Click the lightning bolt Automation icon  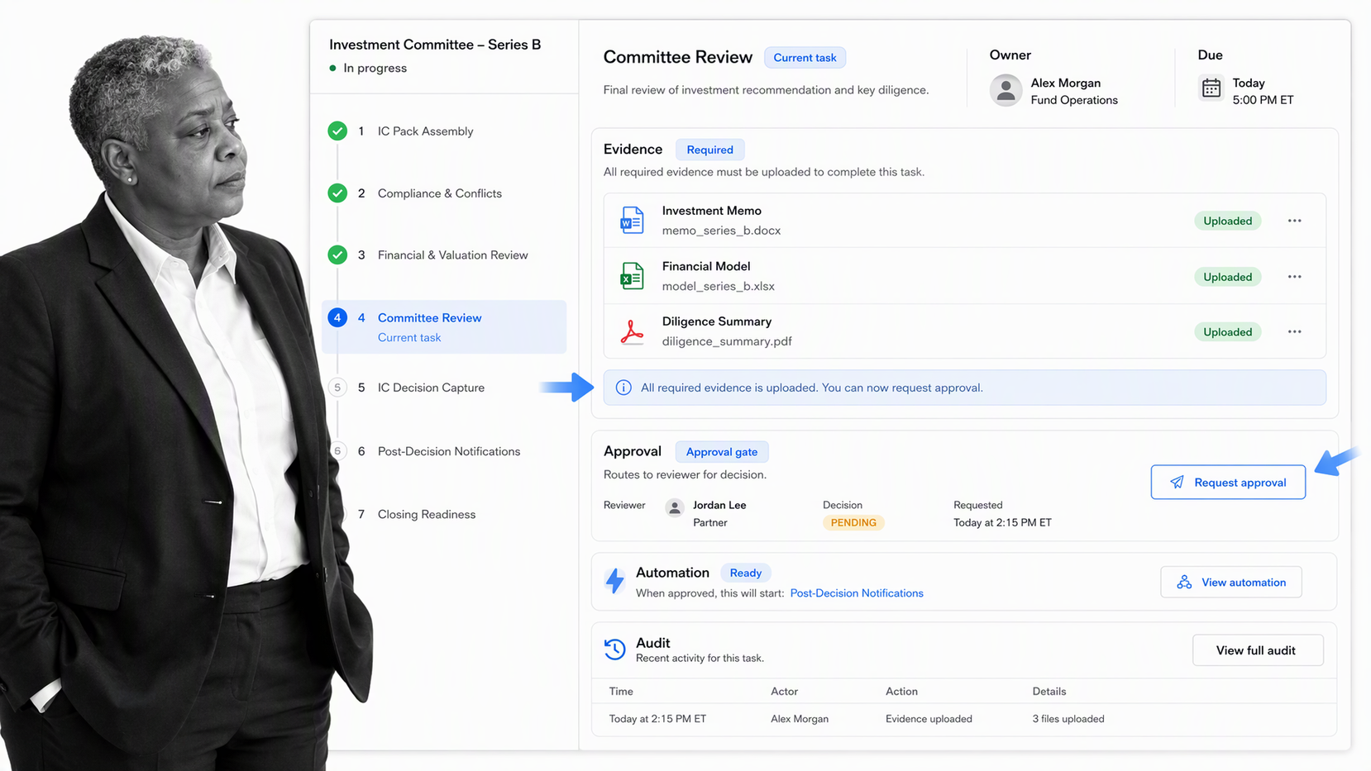pos(614,581)
